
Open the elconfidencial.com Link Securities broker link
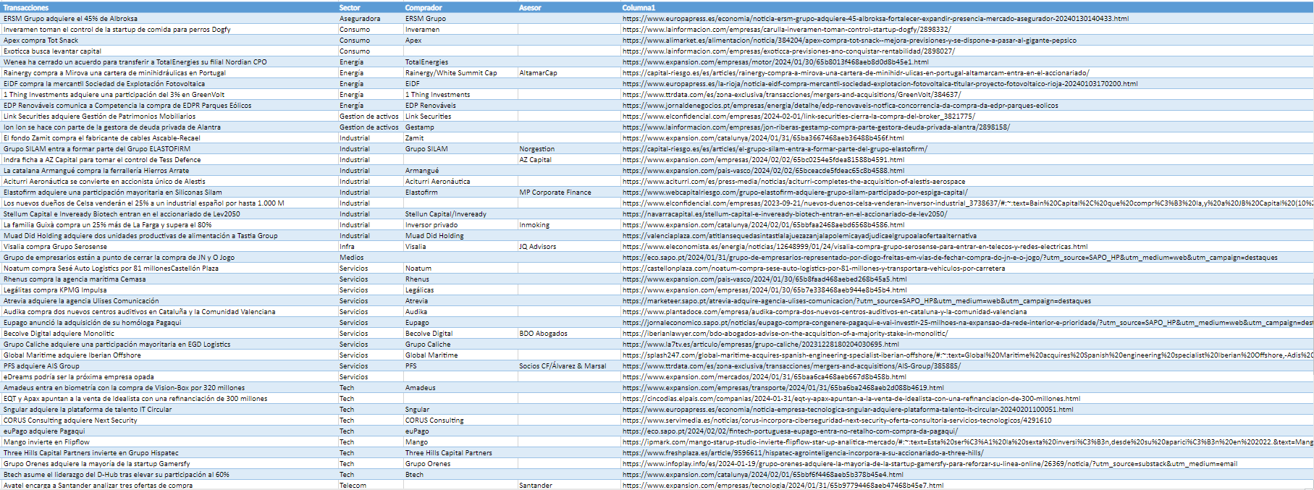(x=799, y=116)
